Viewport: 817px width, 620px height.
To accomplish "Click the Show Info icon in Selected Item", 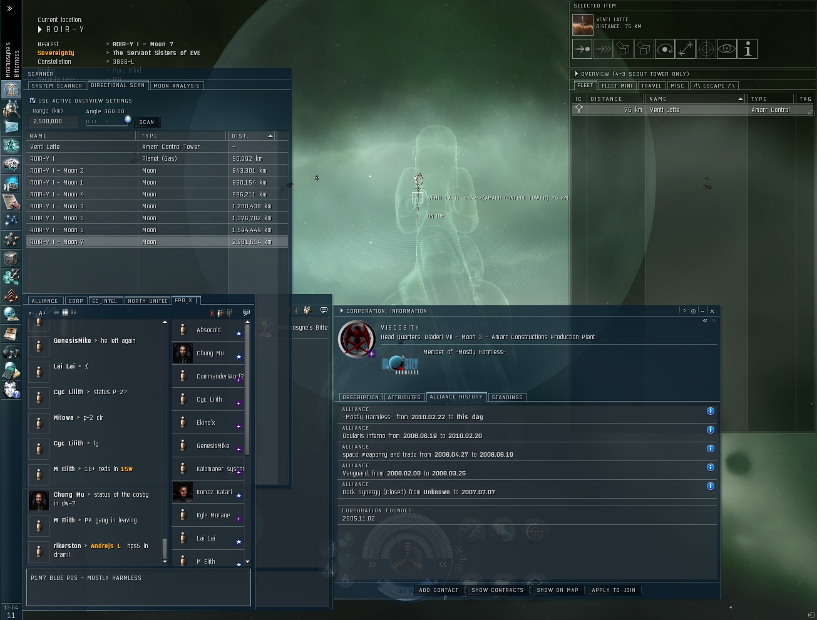I will tap(748, 49).
